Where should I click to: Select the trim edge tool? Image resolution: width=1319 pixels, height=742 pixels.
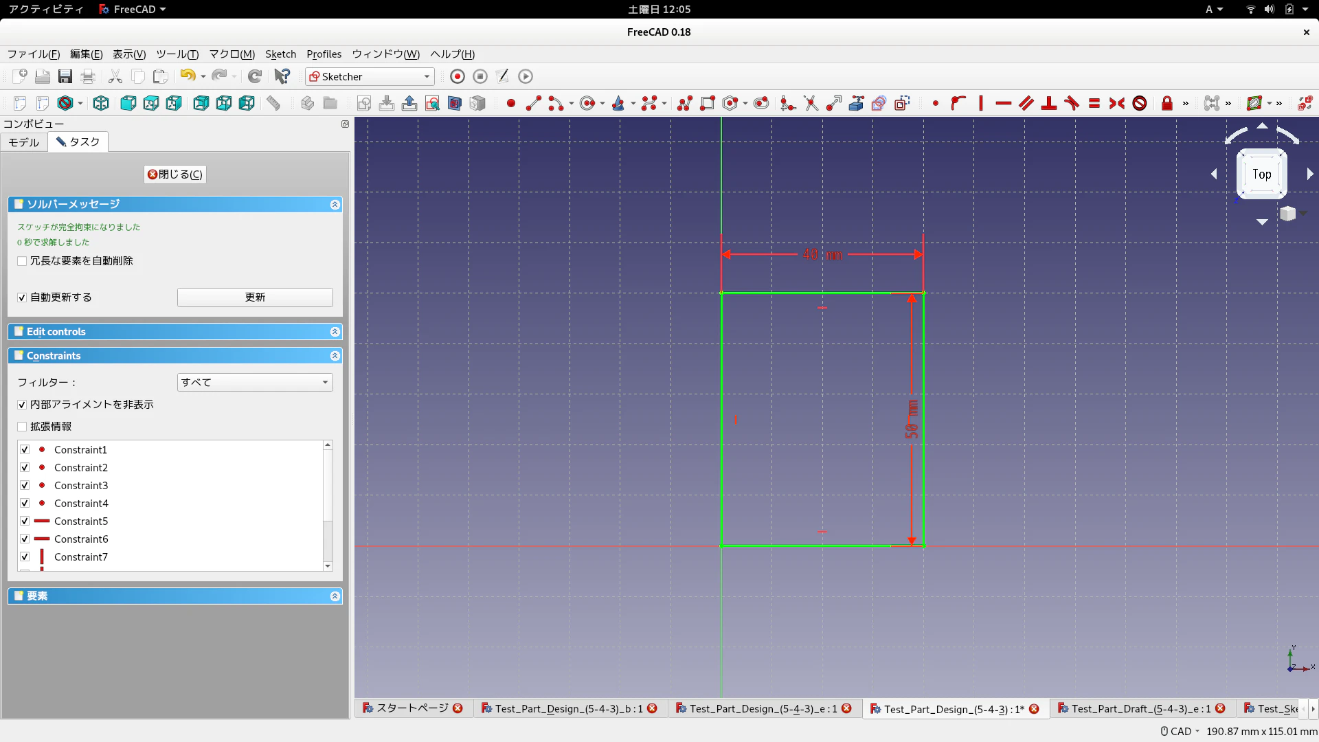(x=811, y=103)
